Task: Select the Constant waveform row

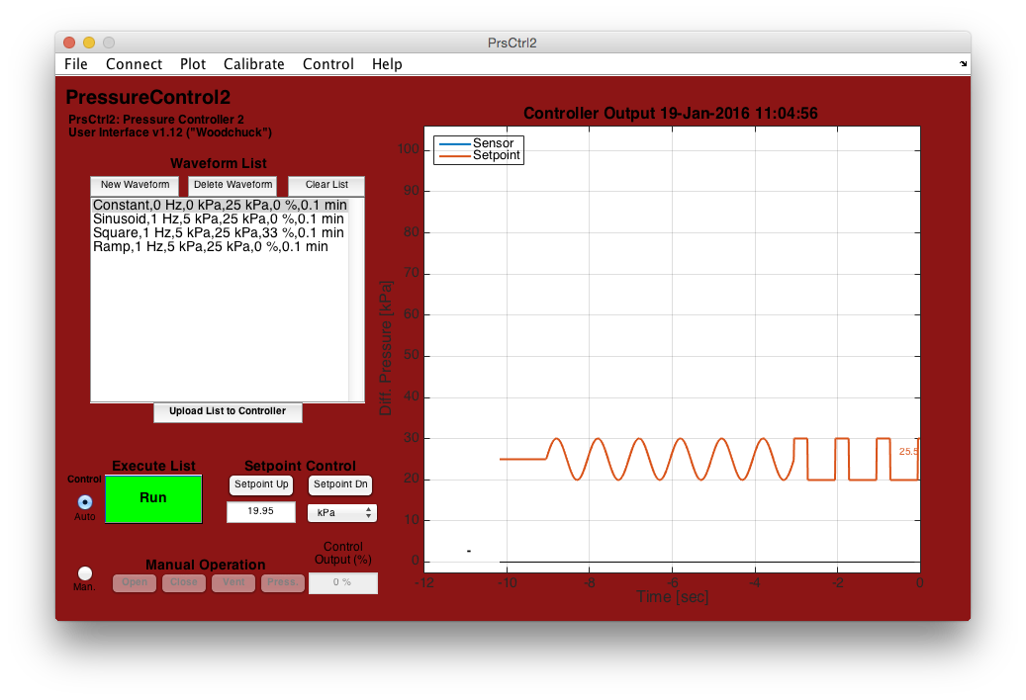Action: pyautogui.click(x=220, y=206)
